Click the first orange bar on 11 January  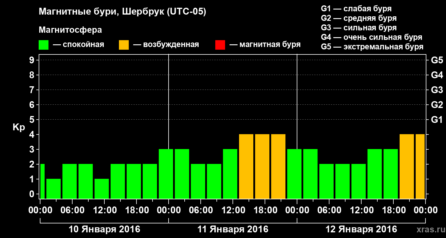click(x=246, y=166)
